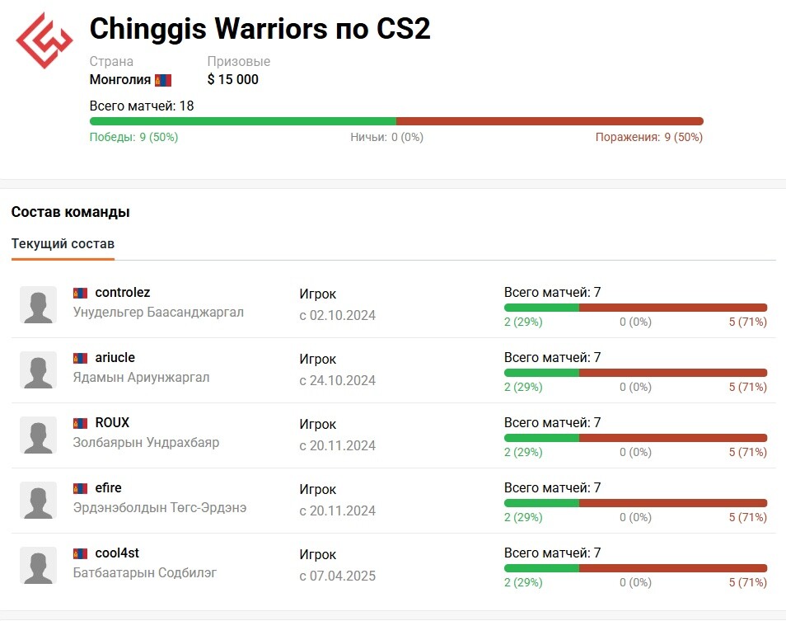Open the cool4st player profile link

tap(117, 553)
